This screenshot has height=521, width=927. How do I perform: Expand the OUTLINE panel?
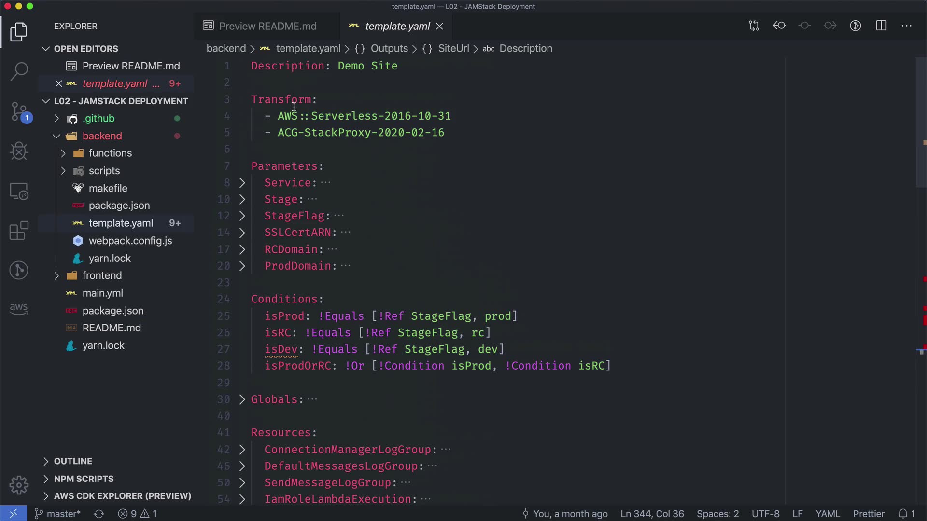click(x=72, y=461)
